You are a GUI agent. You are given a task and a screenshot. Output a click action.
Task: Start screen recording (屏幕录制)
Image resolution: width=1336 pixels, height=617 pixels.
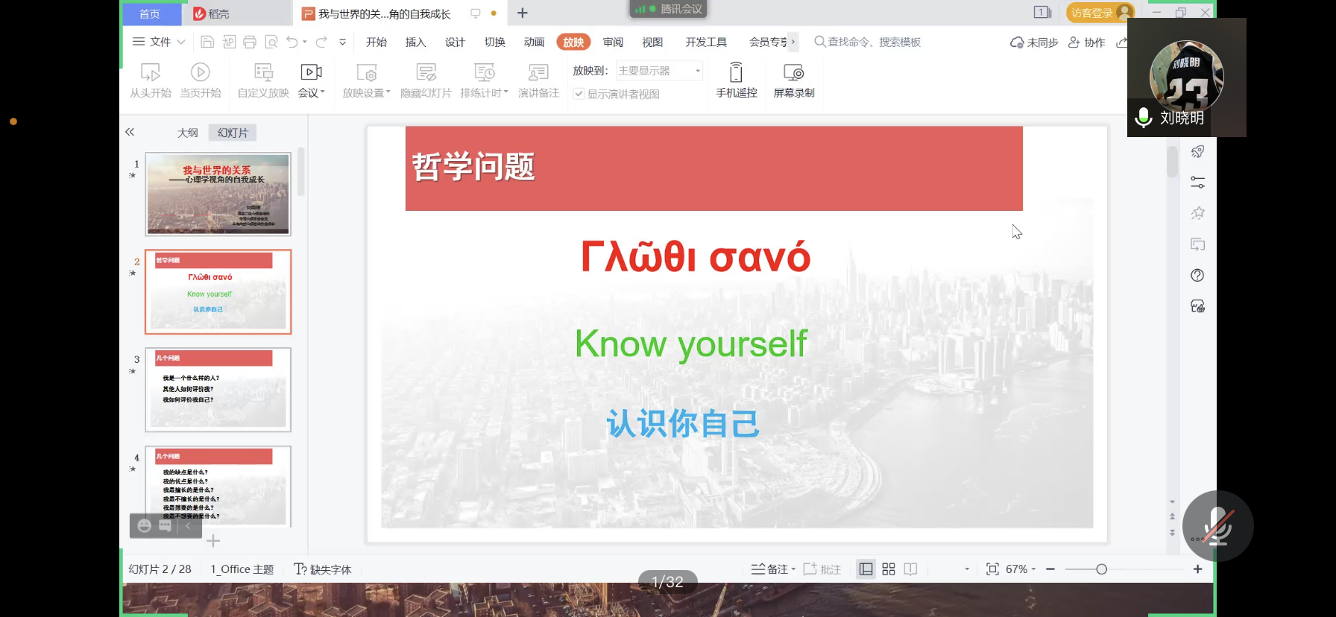pyautogui.click(x=793, y=80)
